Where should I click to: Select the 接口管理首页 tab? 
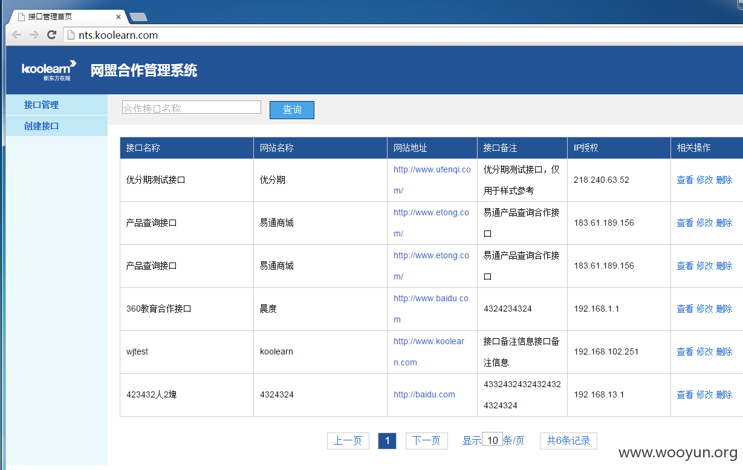coord(67,17)
